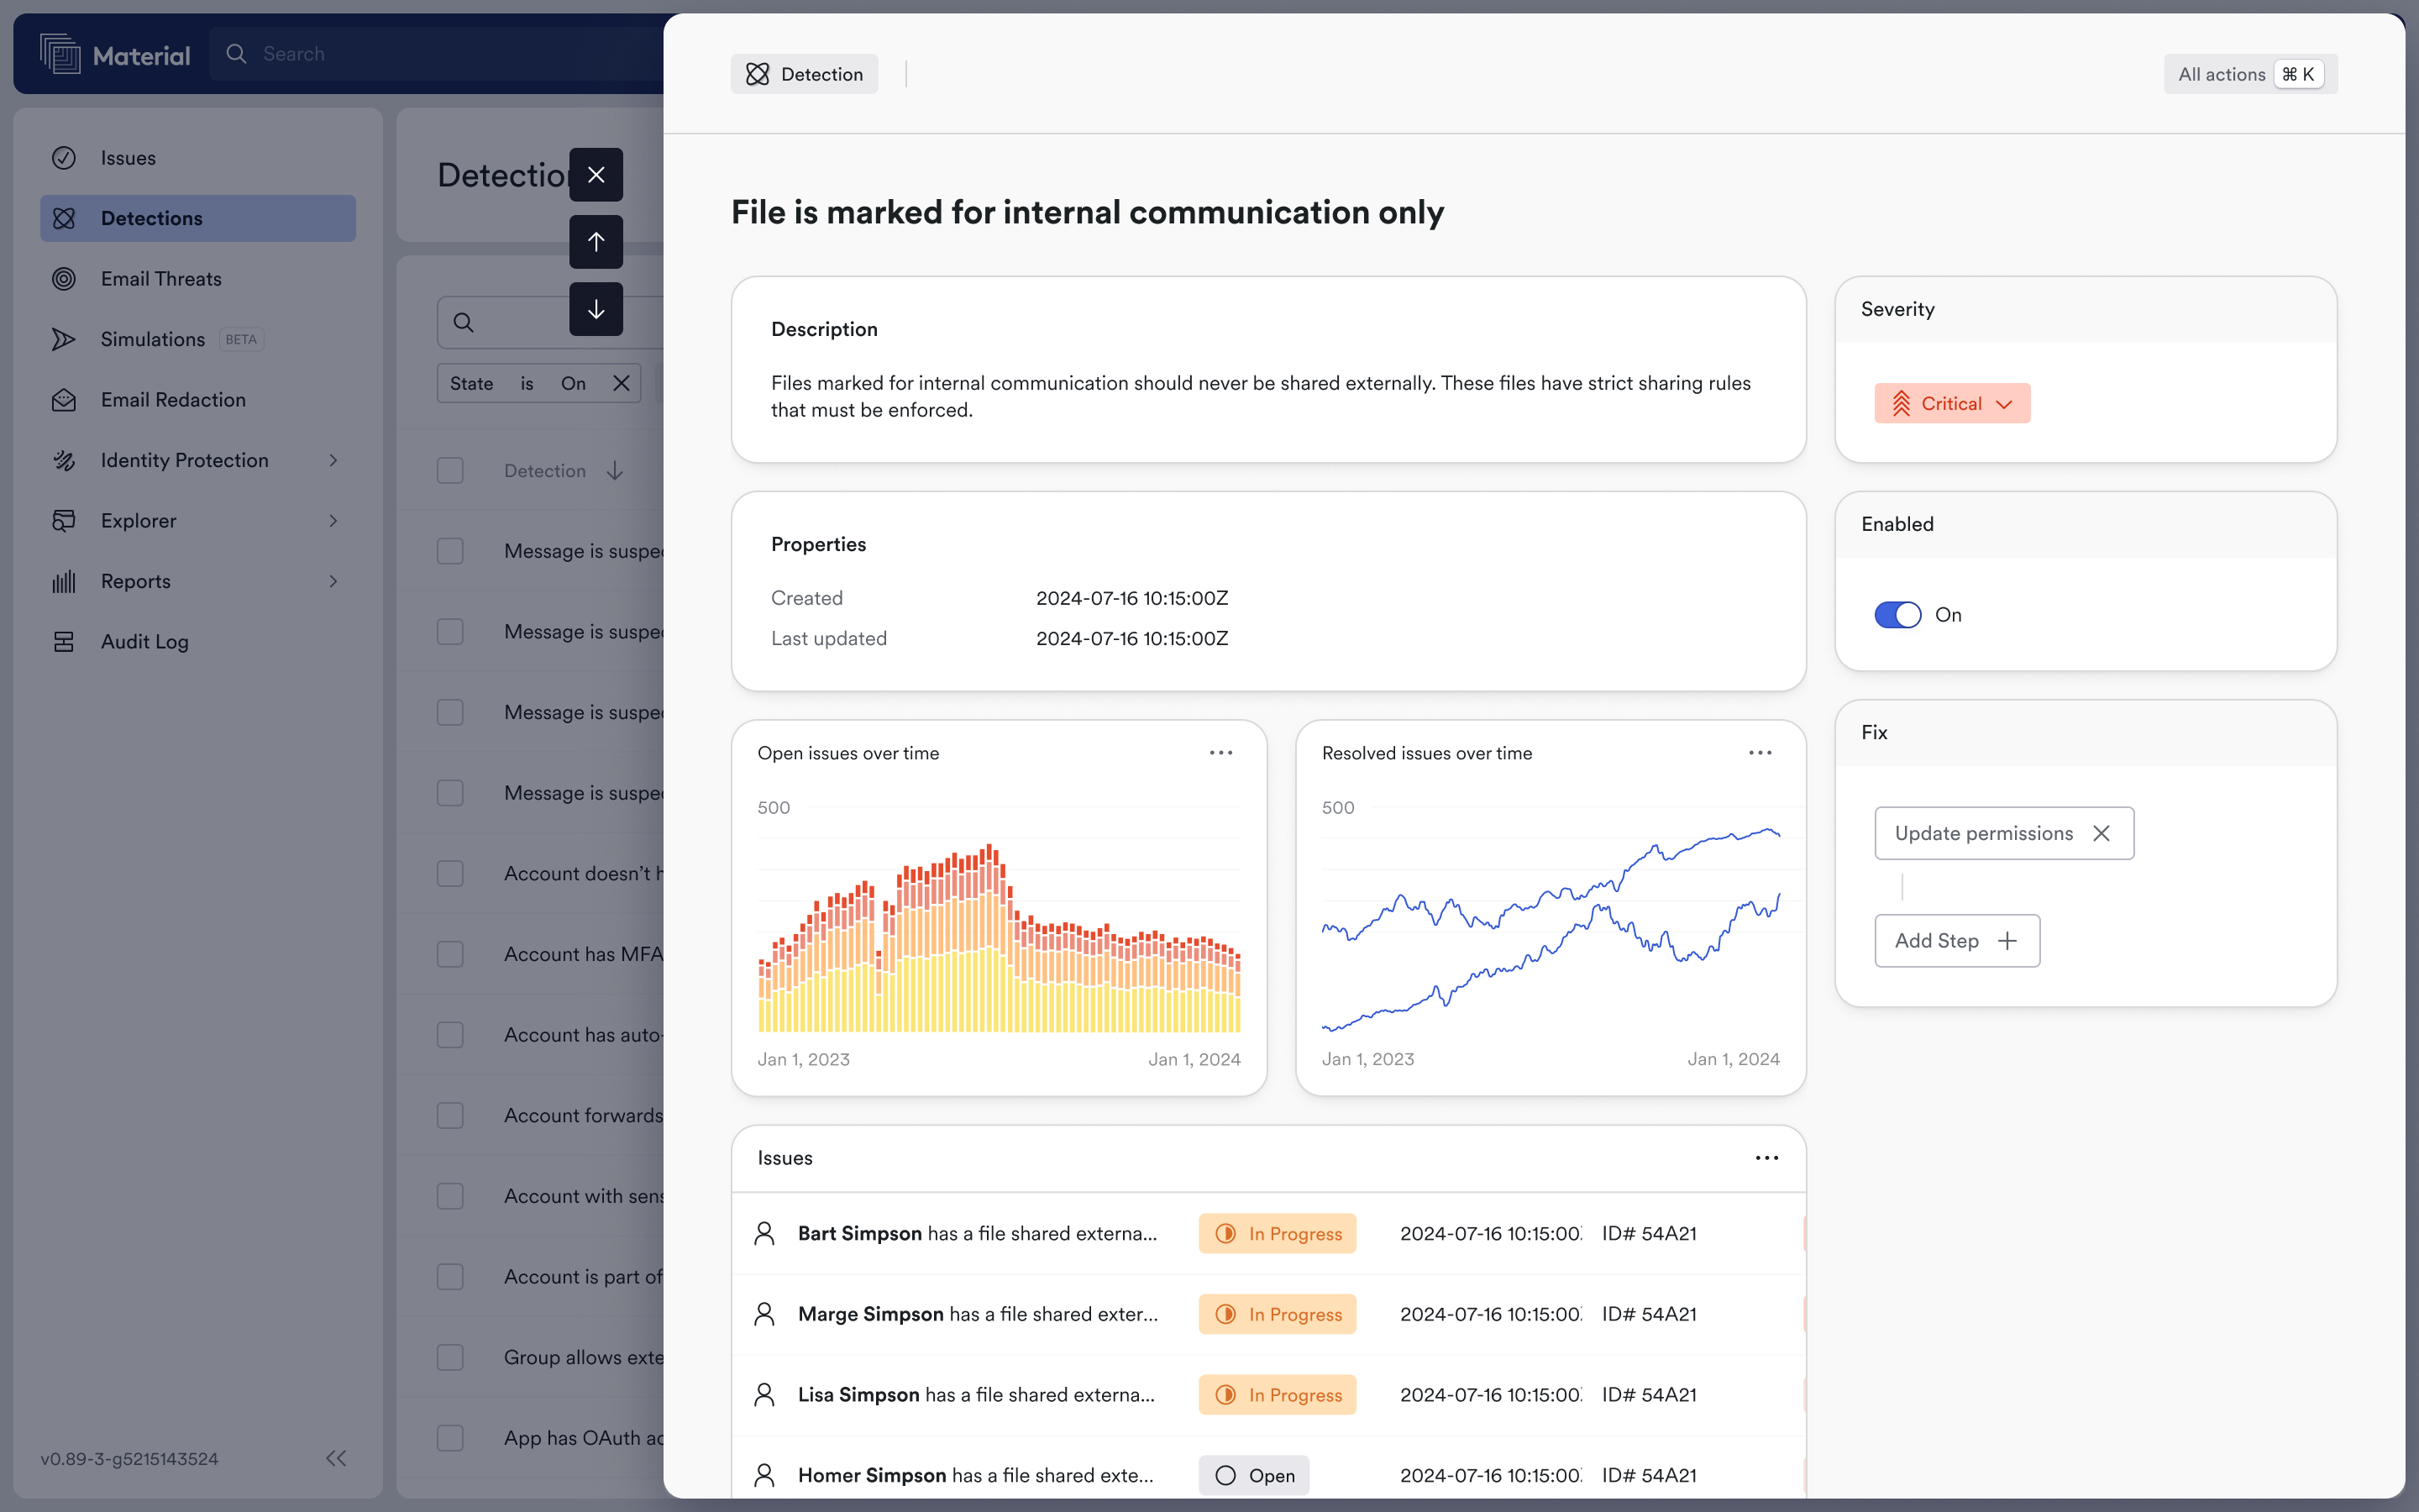Click the Detection breadcrumb chip

click(x=804, y=74)
